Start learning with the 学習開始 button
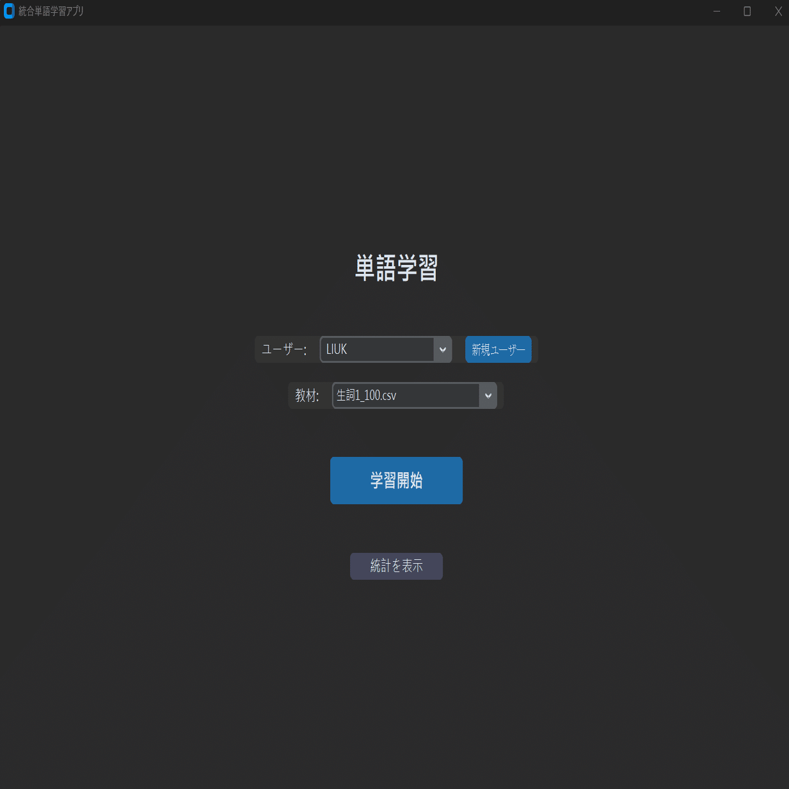Image resolution: width=789 pixels, height=789 pixels. pyautogui.click(x=396, y=480)
